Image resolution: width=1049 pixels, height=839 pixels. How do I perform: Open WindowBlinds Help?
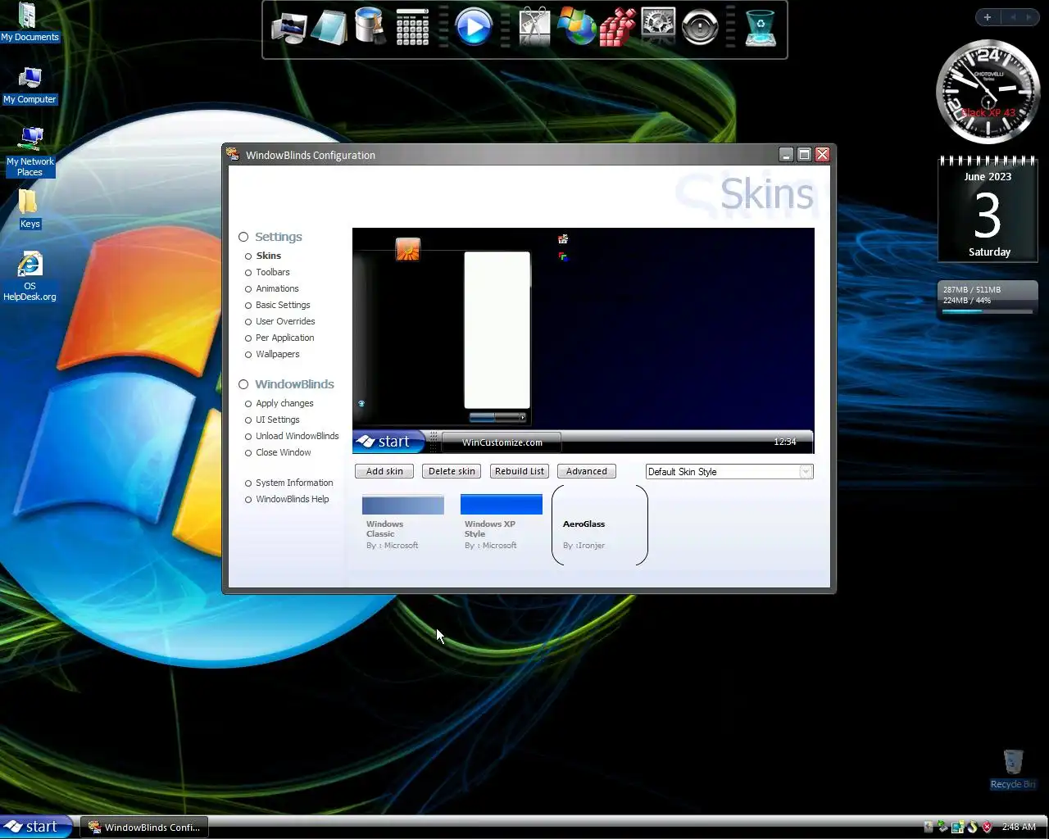pos(292,499)
